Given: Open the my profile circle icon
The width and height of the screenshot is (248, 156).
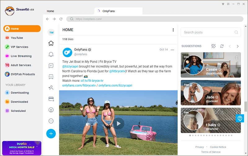Looking at the screenshot, I should point(51,110).
